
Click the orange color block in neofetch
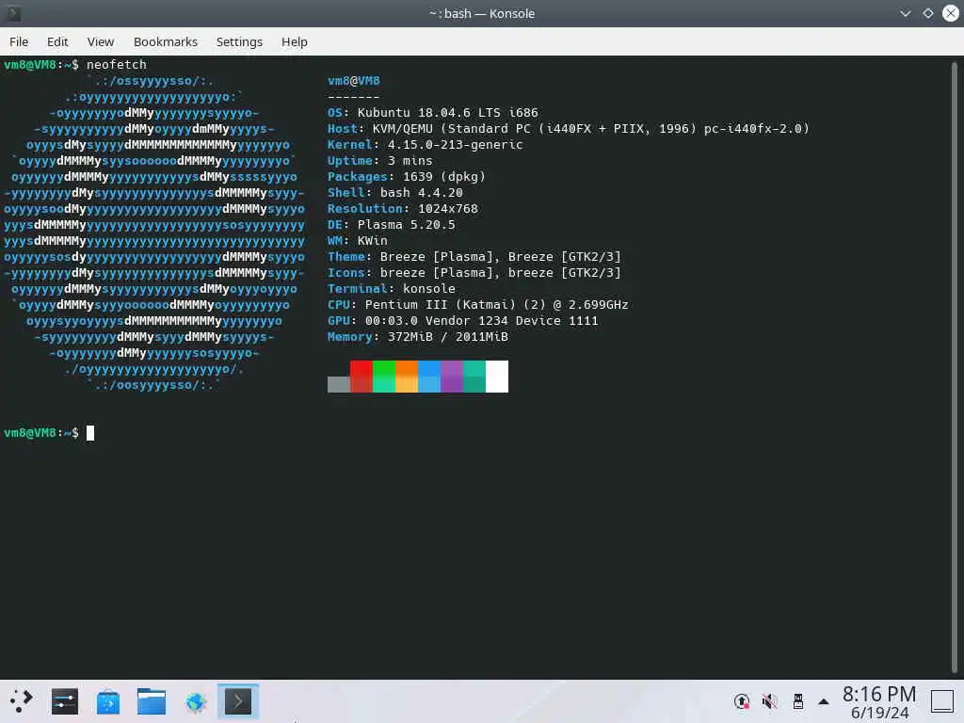407,377
